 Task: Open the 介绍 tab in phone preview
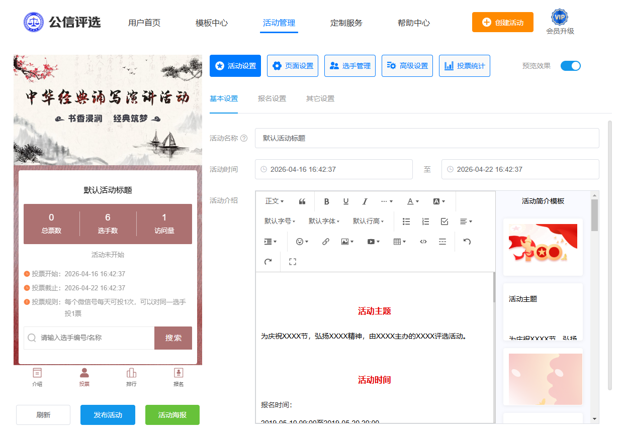tap(37, 377)
